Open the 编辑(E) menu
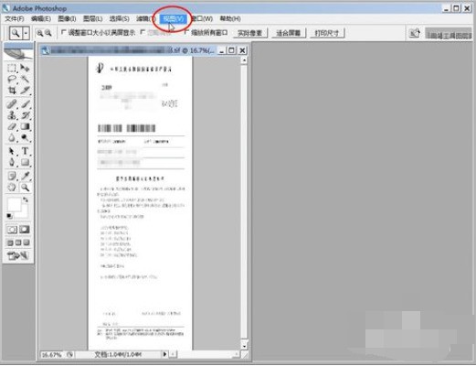 pos(41,19)
